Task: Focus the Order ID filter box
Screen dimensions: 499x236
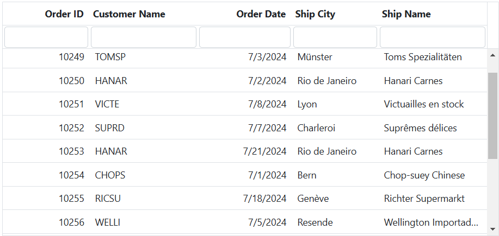Action: (46, 37)
